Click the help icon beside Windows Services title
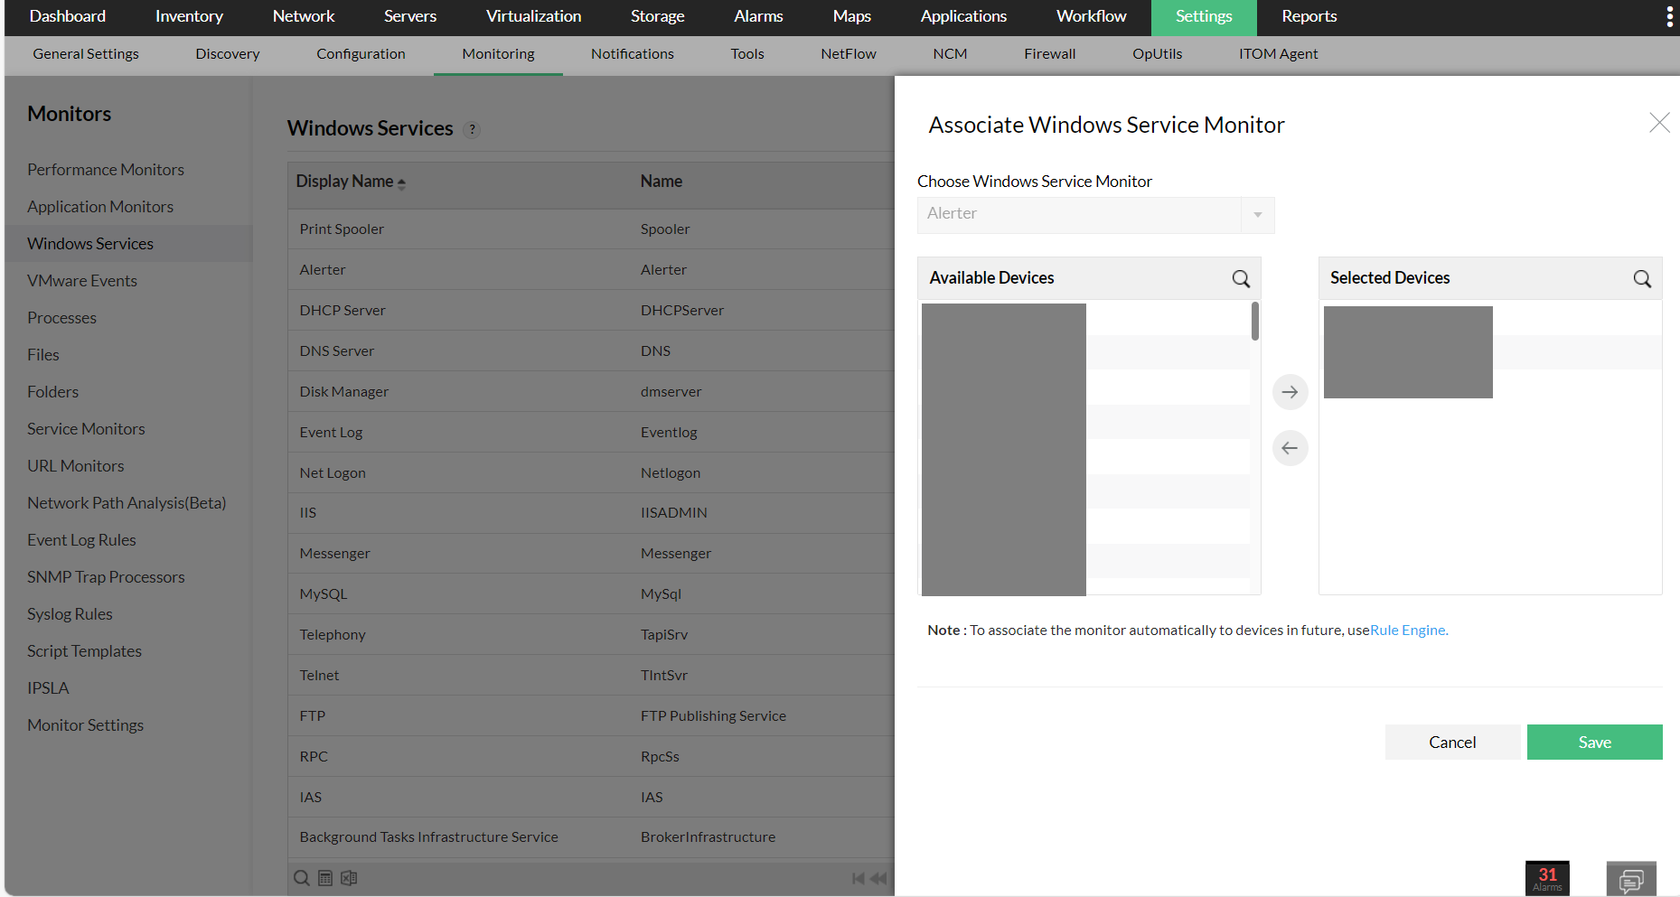This screenshot has width=1680, height=897. 471,129
